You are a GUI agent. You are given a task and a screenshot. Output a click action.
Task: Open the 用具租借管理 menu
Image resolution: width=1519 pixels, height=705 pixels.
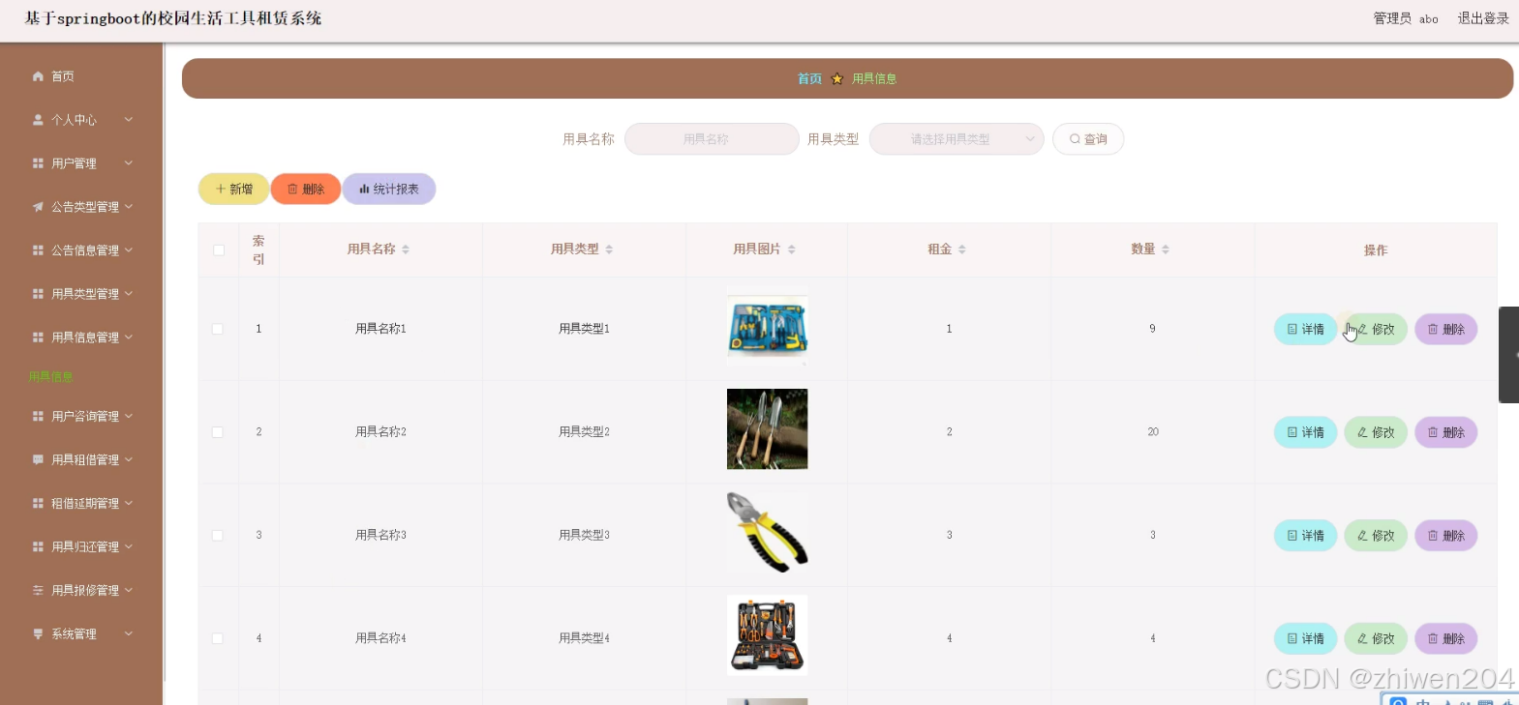click(x=81, y=460)
